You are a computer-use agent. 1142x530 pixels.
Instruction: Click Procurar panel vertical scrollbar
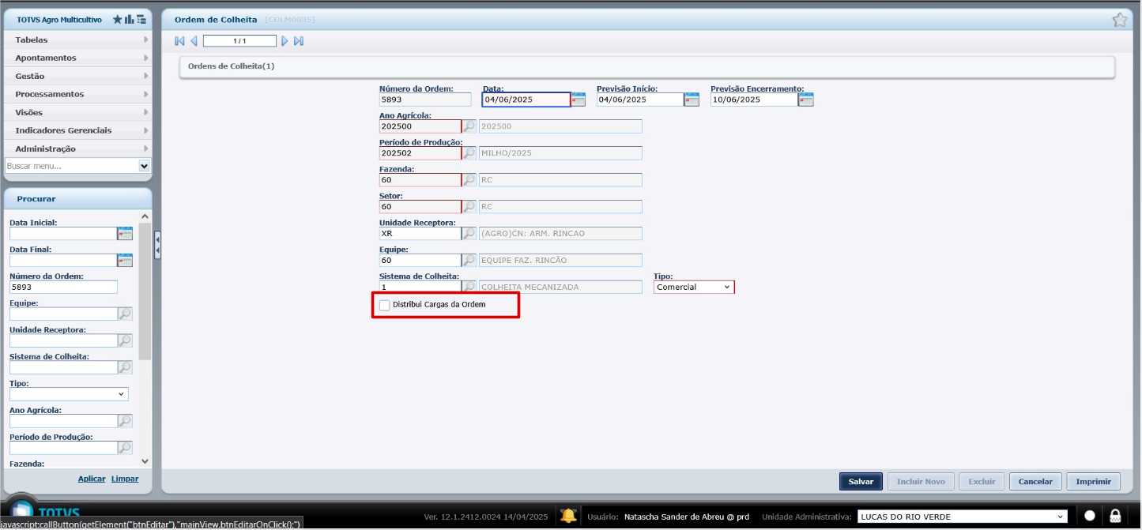(x=145, y=292)
